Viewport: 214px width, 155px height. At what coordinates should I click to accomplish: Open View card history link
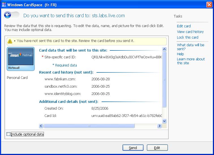(190, 32)
